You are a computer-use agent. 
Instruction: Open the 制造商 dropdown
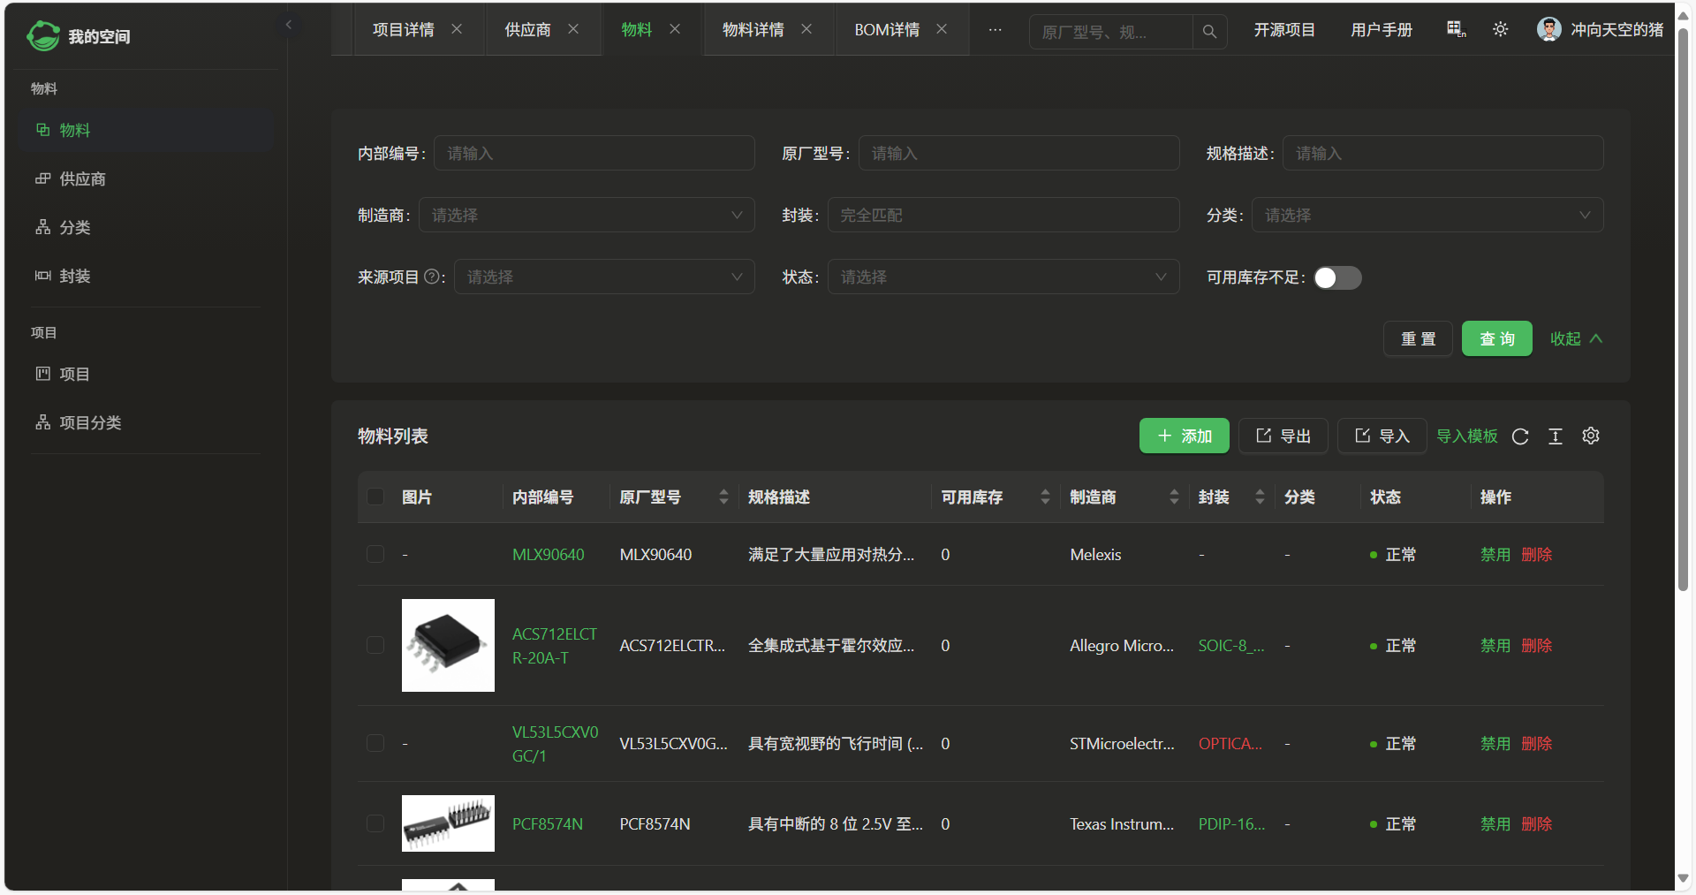[587, 216]
